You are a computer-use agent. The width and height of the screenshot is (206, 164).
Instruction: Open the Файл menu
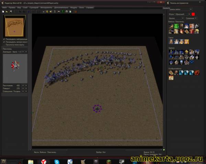pos(4,8)
